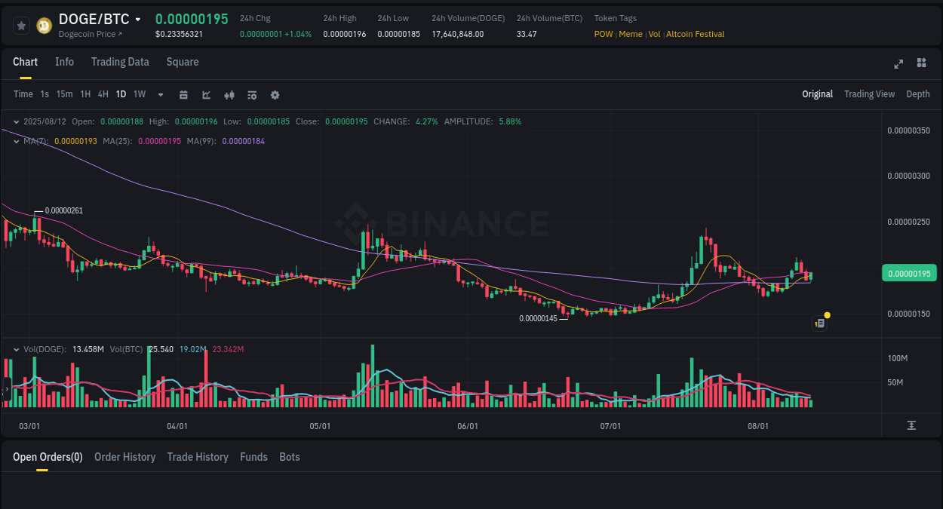
Task: Expand the chart to fullscreen
Action: [898, 64]
